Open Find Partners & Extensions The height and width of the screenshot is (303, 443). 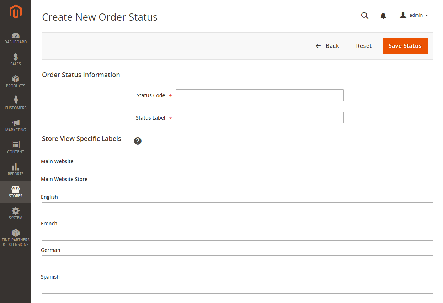16,238
